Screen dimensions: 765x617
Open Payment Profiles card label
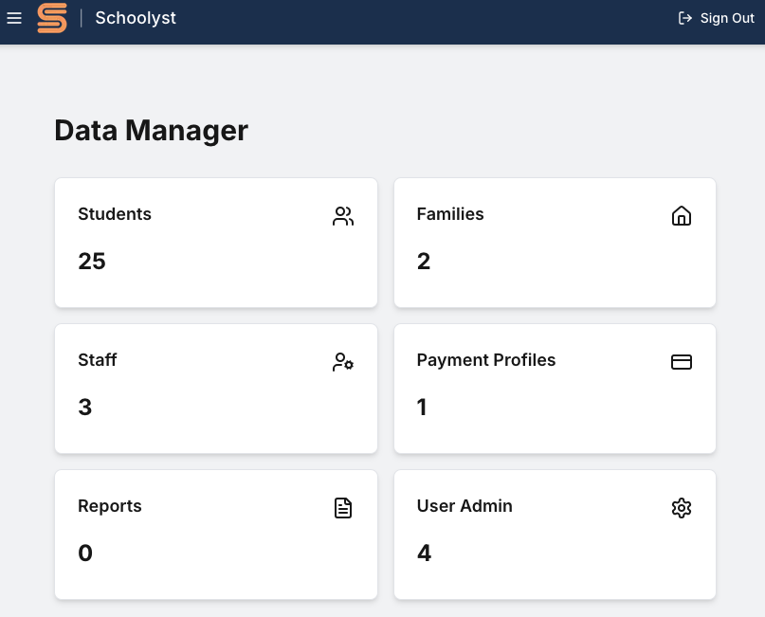click(x=486, y=360)
